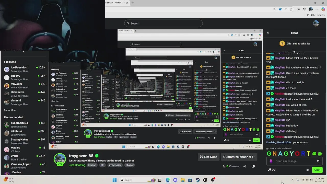Open mhyochi channel in the main sidebar
Viewport: 327px width, 184px height.
(x=25, y=86)
